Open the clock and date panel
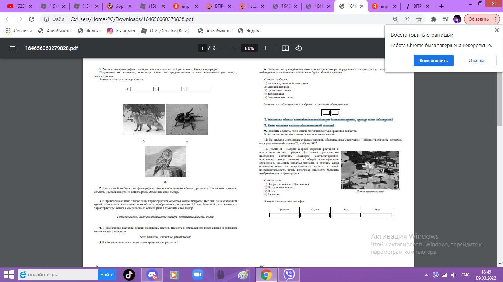The height and width of the screenshot is (282, 503). 486,275
